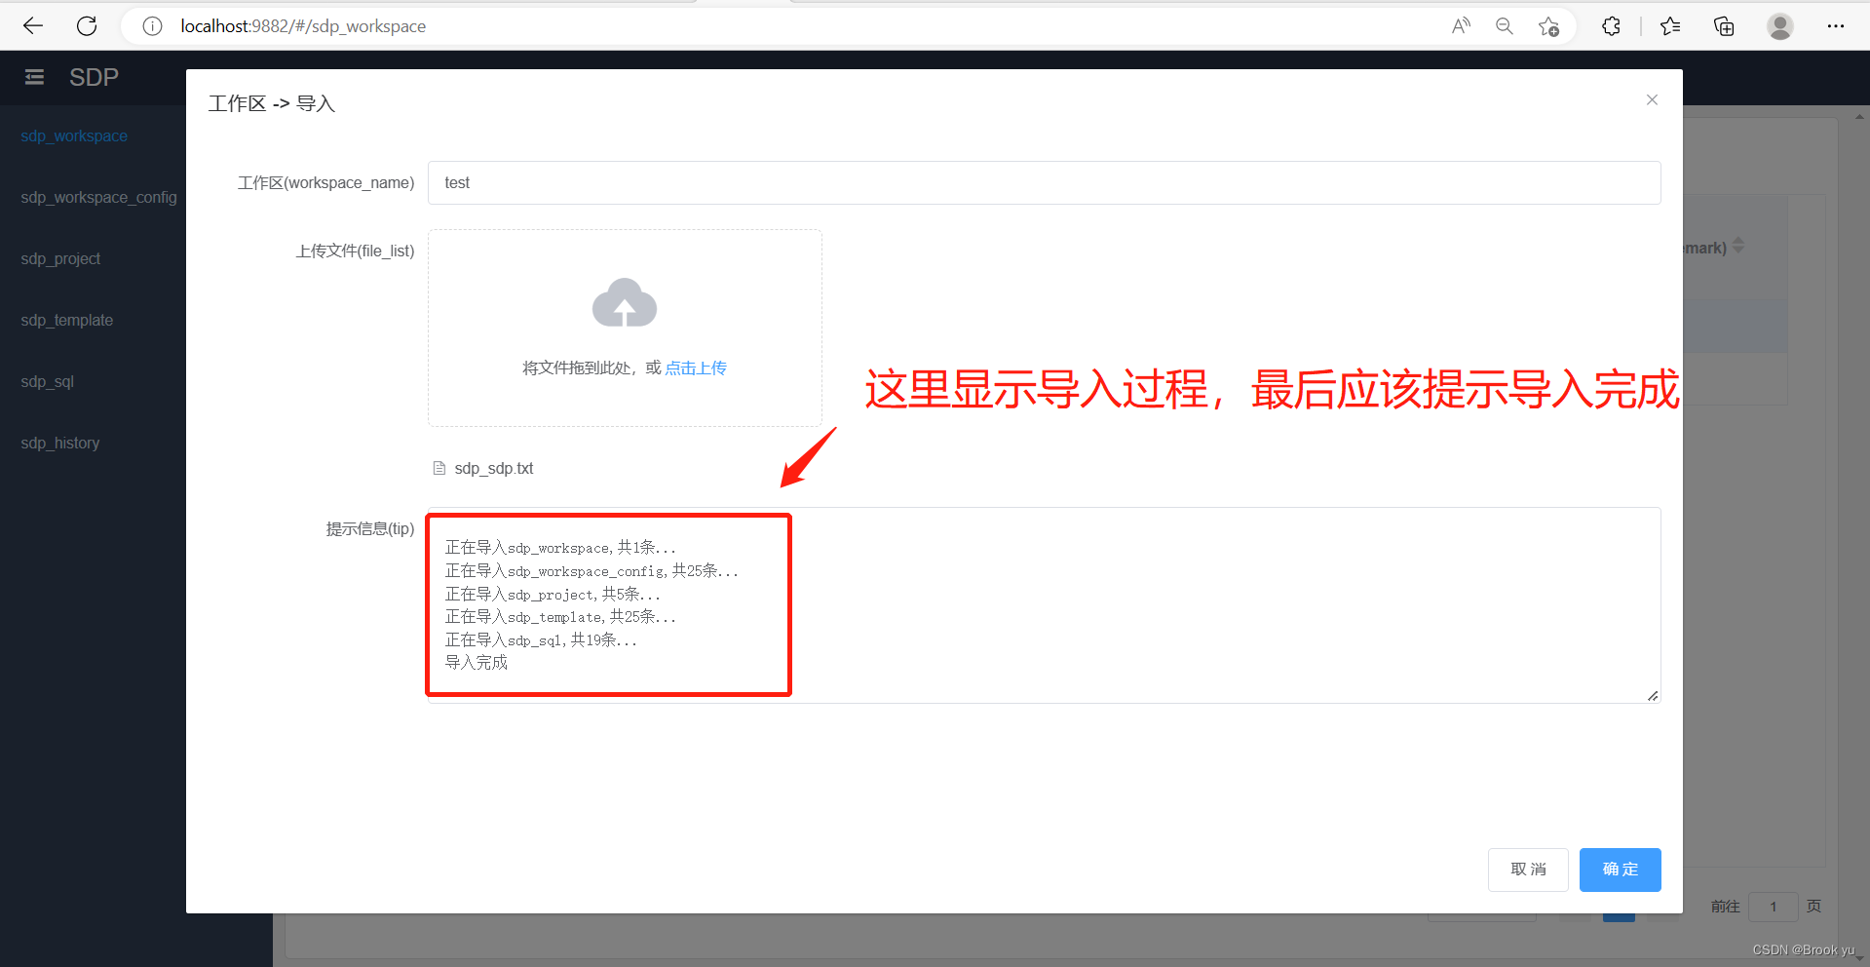Image resolution: width=1870 pixels, height=967 pixels.
Task: Confirm import with the 确定 button
Action: coord(1620,870)
